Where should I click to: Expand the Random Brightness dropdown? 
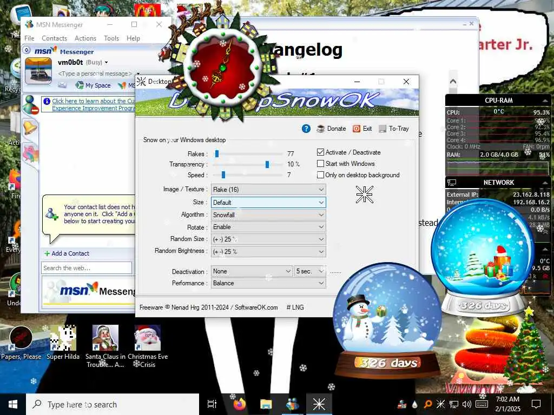pos(268,252)
